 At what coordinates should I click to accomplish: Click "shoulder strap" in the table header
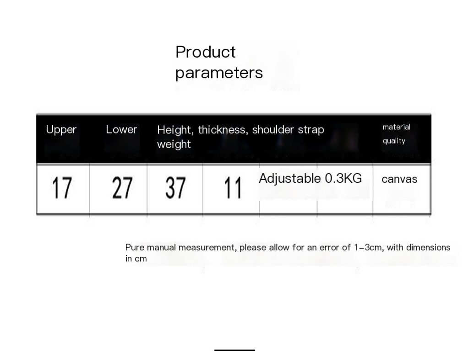click(x=288, y=130)
